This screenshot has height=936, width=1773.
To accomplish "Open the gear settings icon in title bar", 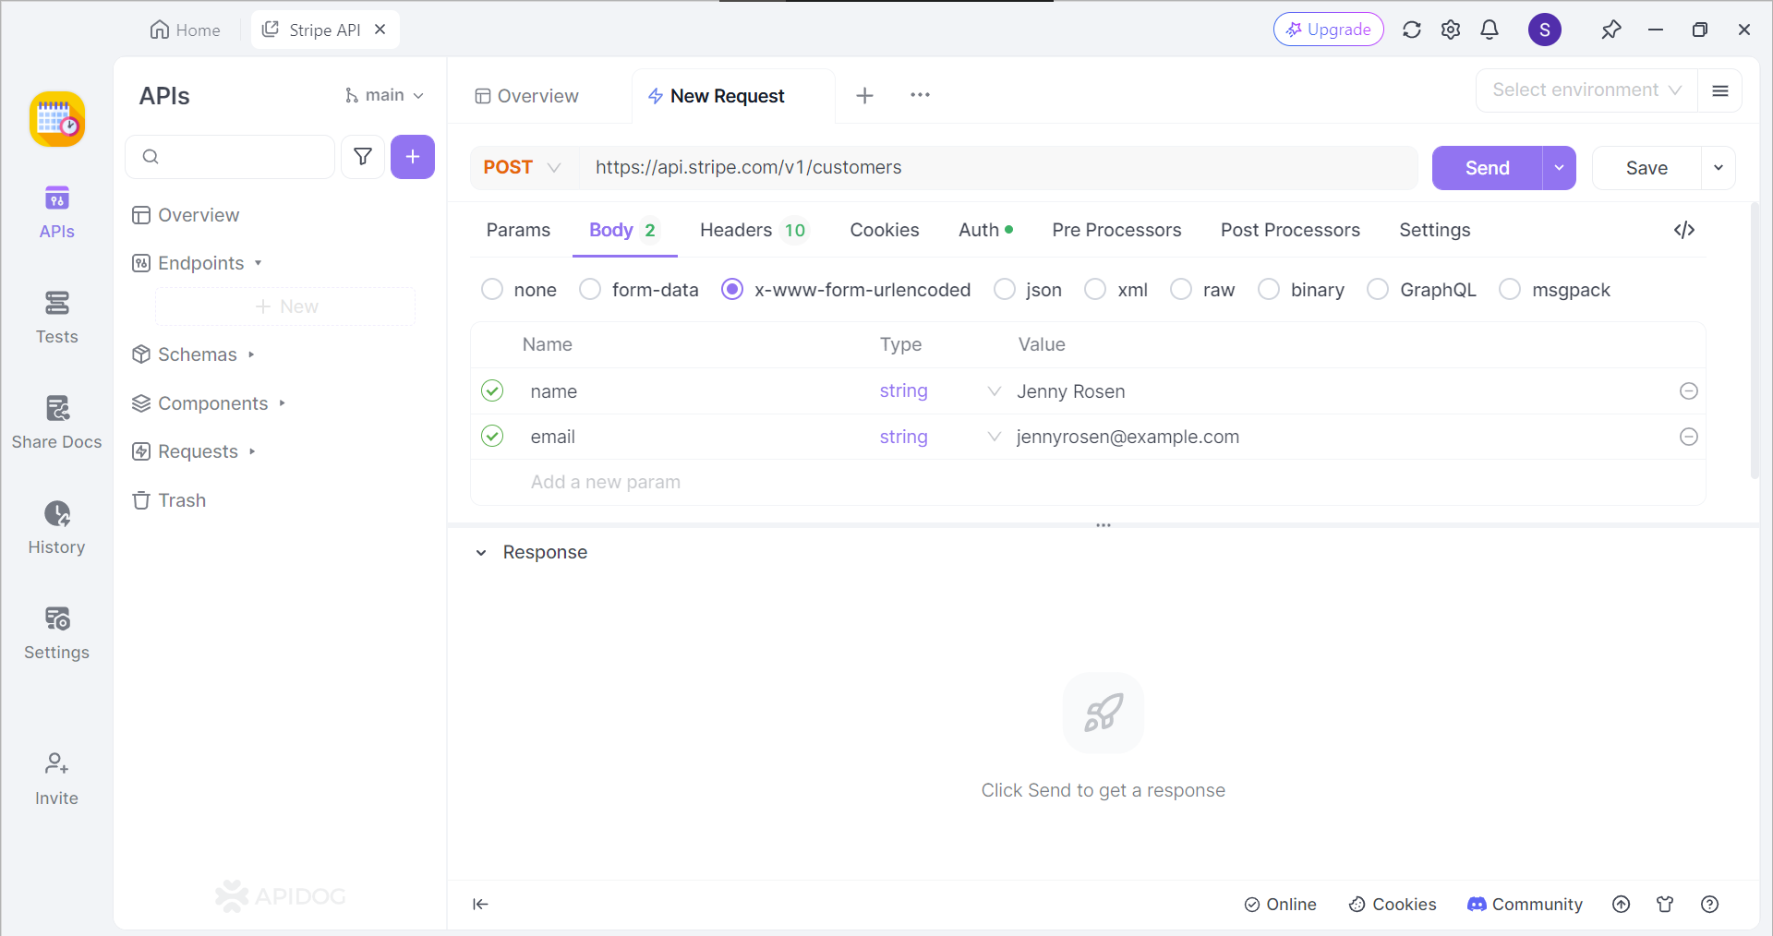I will (x=1451, y=30).
